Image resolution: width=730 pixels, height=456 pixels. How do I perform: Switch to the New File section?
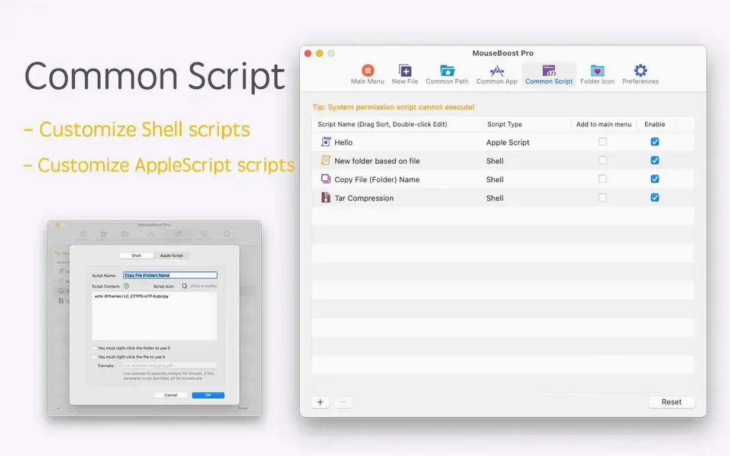coord(405,75)
